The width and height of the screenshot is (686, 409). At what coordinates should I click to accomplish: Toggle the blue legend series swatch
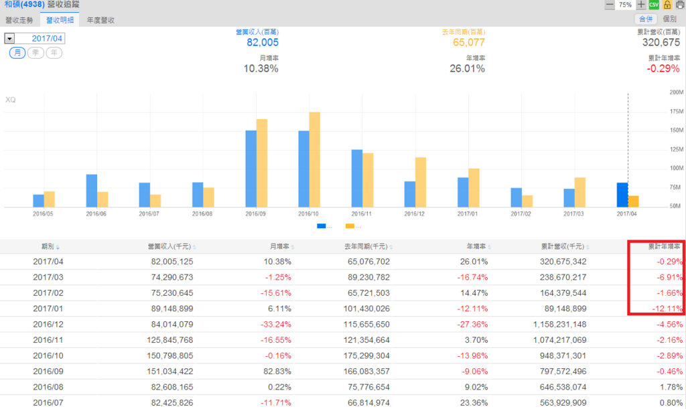pyautogui.click(x=322, y=226)
